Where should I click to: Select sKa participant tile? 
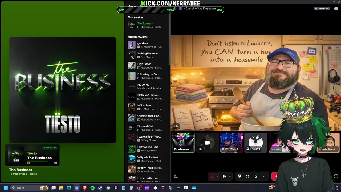pyautogui.click(x=207, y=142)
